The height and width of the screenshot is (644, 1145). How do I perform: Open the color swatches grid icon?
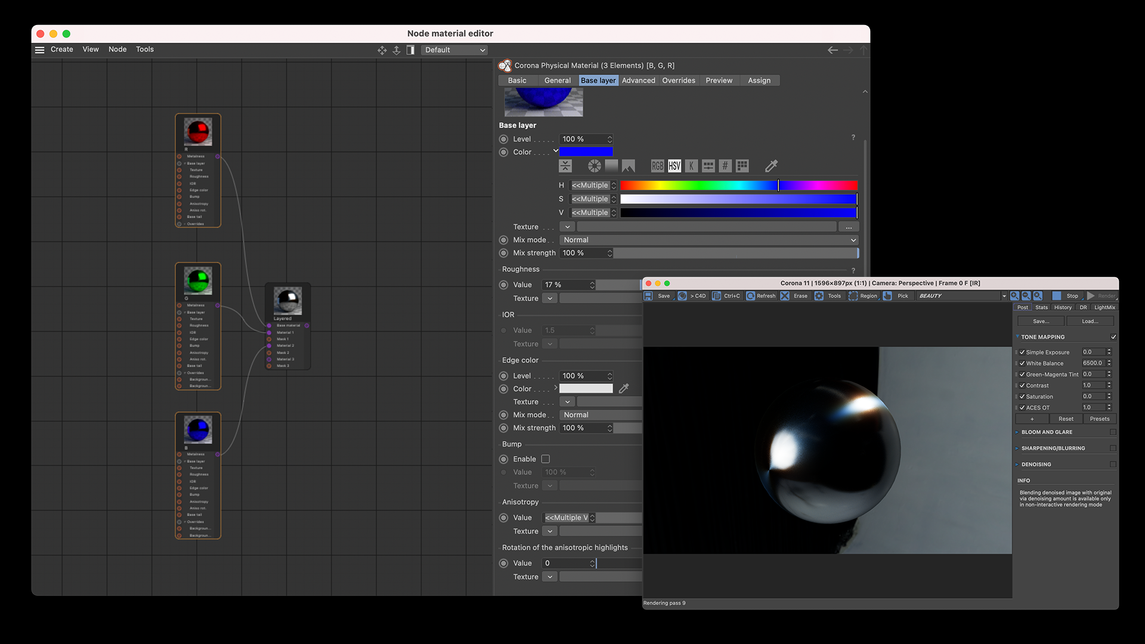pyautogui.click(x=742, y=166)
